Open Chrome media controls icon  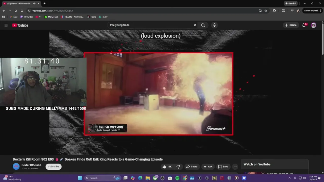click(x=292, y=11)
